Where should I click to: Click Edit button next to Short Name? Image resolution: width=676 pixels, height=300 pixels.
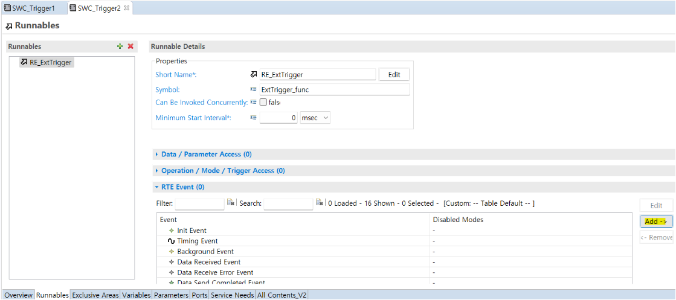coord(394,74)
